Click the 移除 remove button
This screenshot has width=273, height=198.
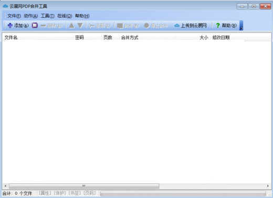point(51,26)
